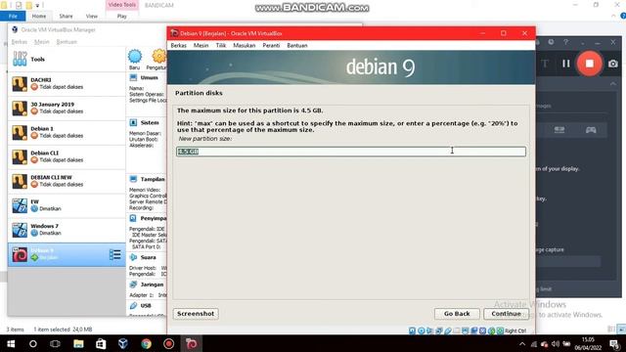626x352 pixels.
Task: Open the Peranti menu
Action: (271, 46)
